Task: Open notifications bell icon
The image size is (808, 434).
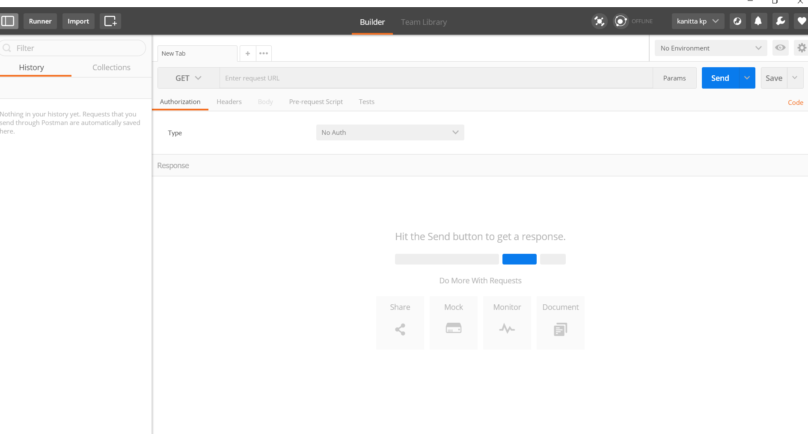Action: coord(758,21)
